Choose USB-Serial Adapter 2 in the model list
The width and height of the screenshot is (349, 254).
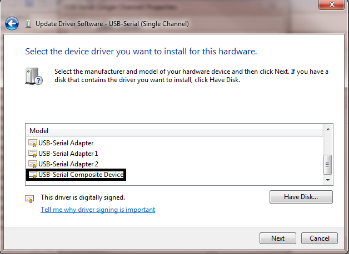pos(68,164)
